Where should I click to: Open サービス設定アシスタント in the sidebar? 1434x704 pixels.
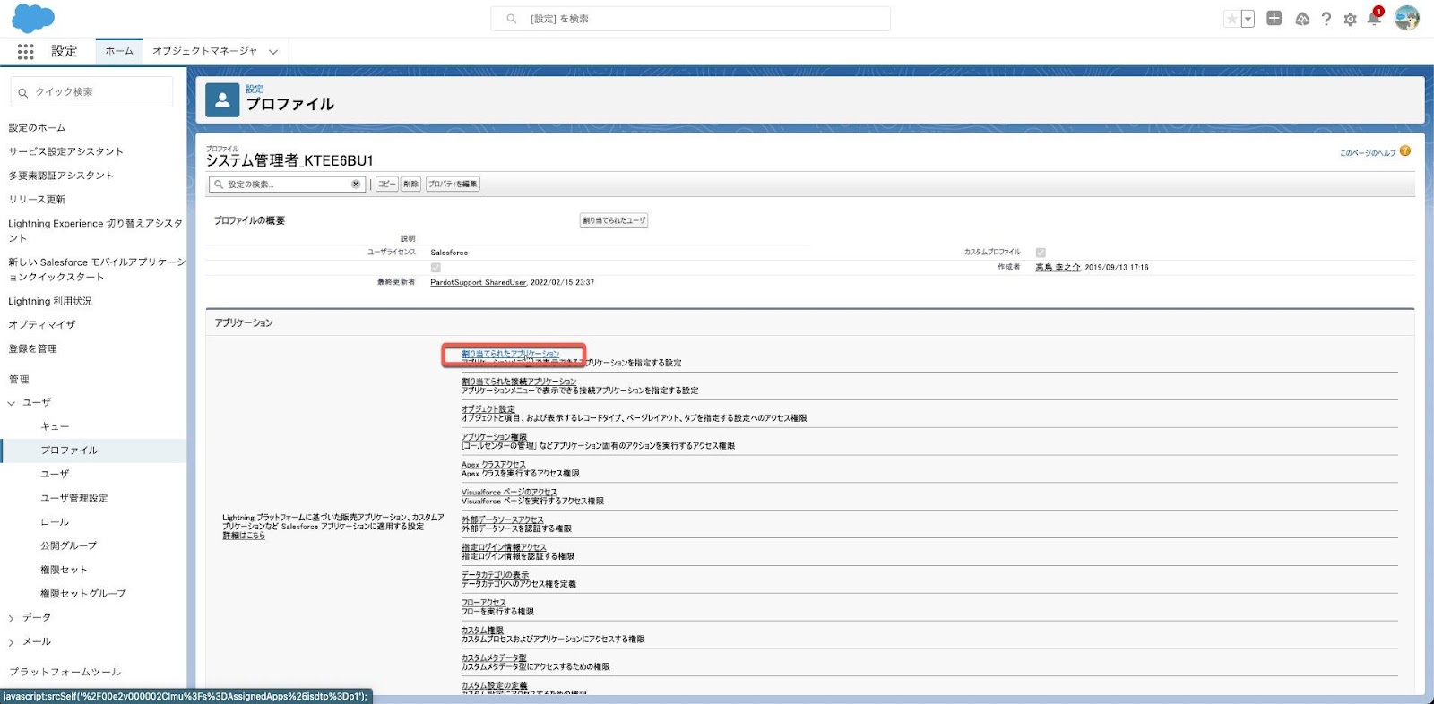click(x=66, y=151)
